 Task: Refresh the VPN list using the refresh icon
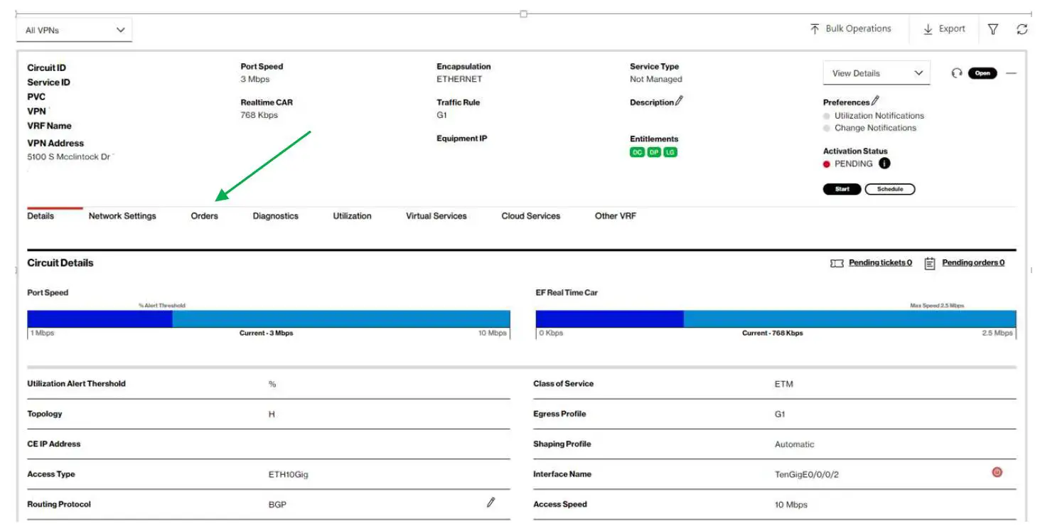(x=1022, y=28)
